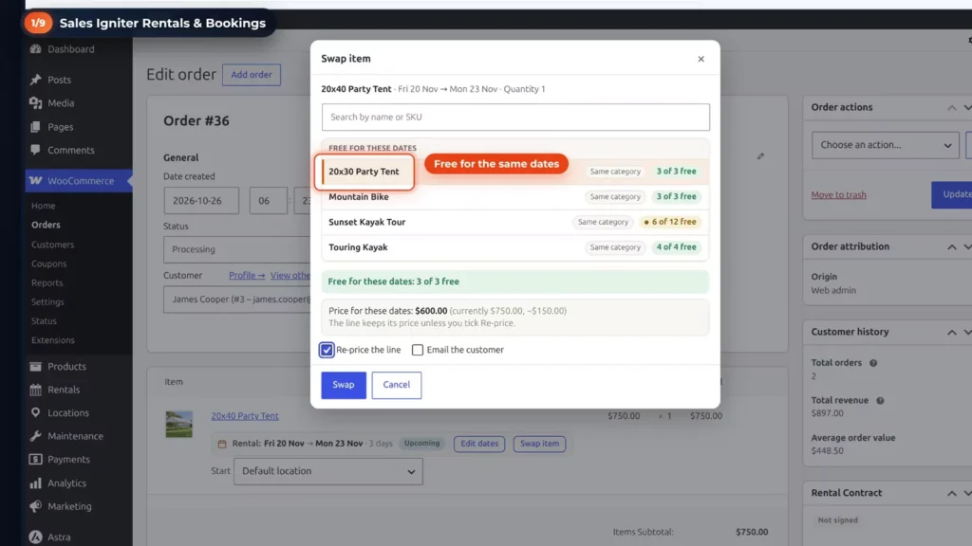The height and width of the screenshot is (546, 972).
Task: Open the 20x40 Party Tent product link
Action: coord(245,416)
